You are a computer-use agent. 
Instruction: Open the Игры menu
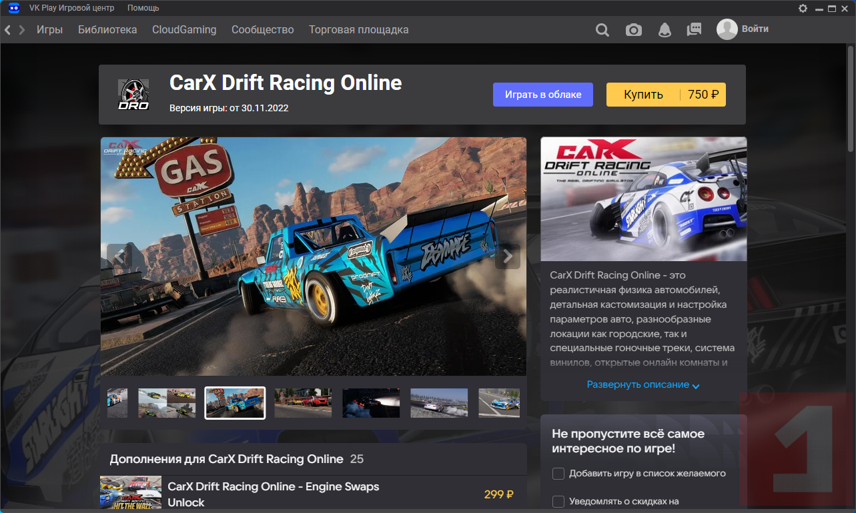coord(50,30)
